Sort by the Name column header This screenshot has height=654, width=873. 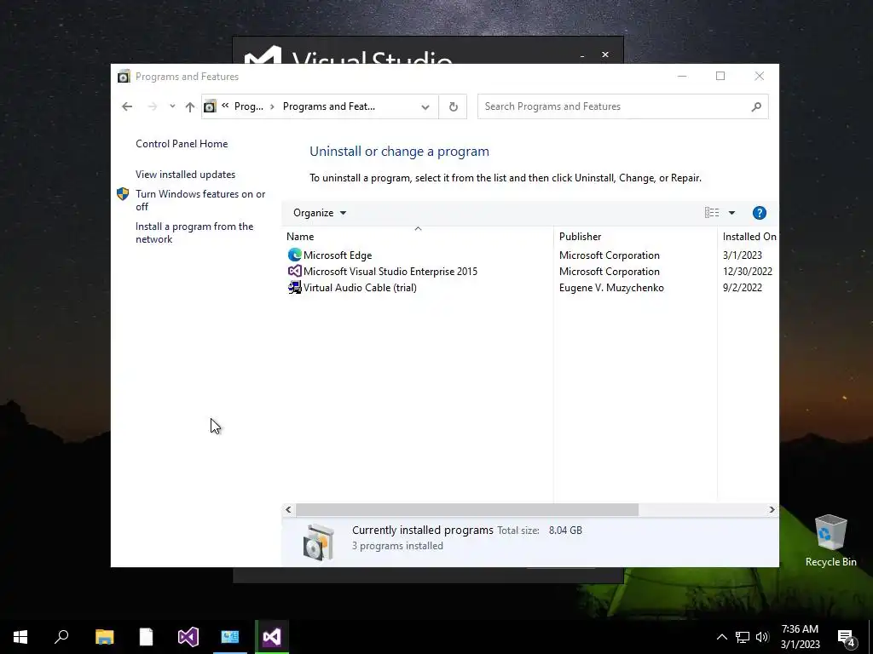click(x=418, y=237)
